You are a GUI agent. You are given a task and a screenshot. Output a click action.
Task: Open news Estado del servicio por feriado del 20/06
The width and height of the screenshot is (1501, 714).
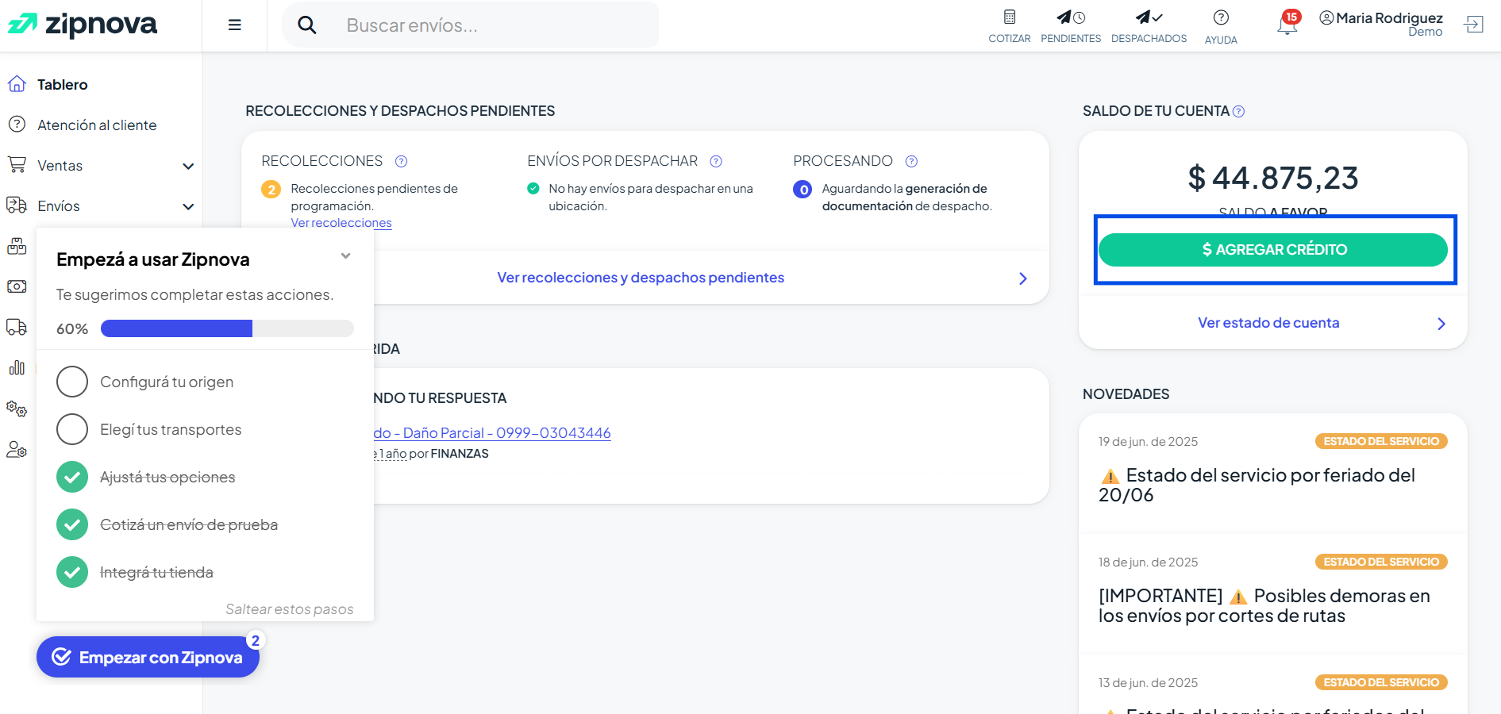point(1257,485)
